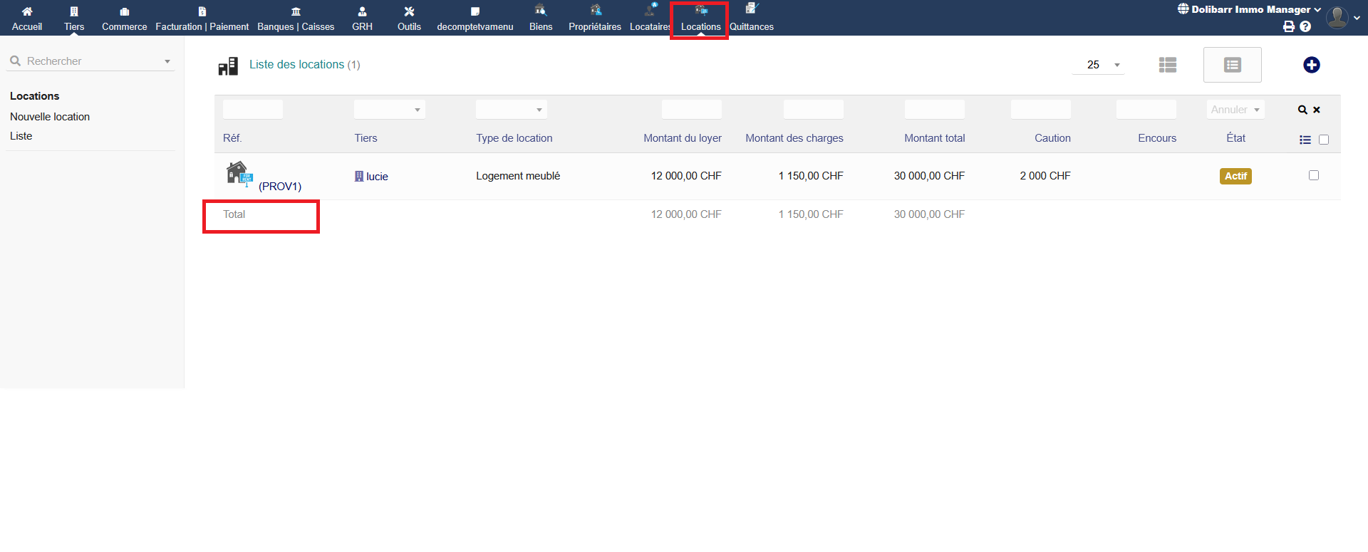Open the Nouvelle location link
This screenshot has width=1368, height=552.
[x=50, y=117]
